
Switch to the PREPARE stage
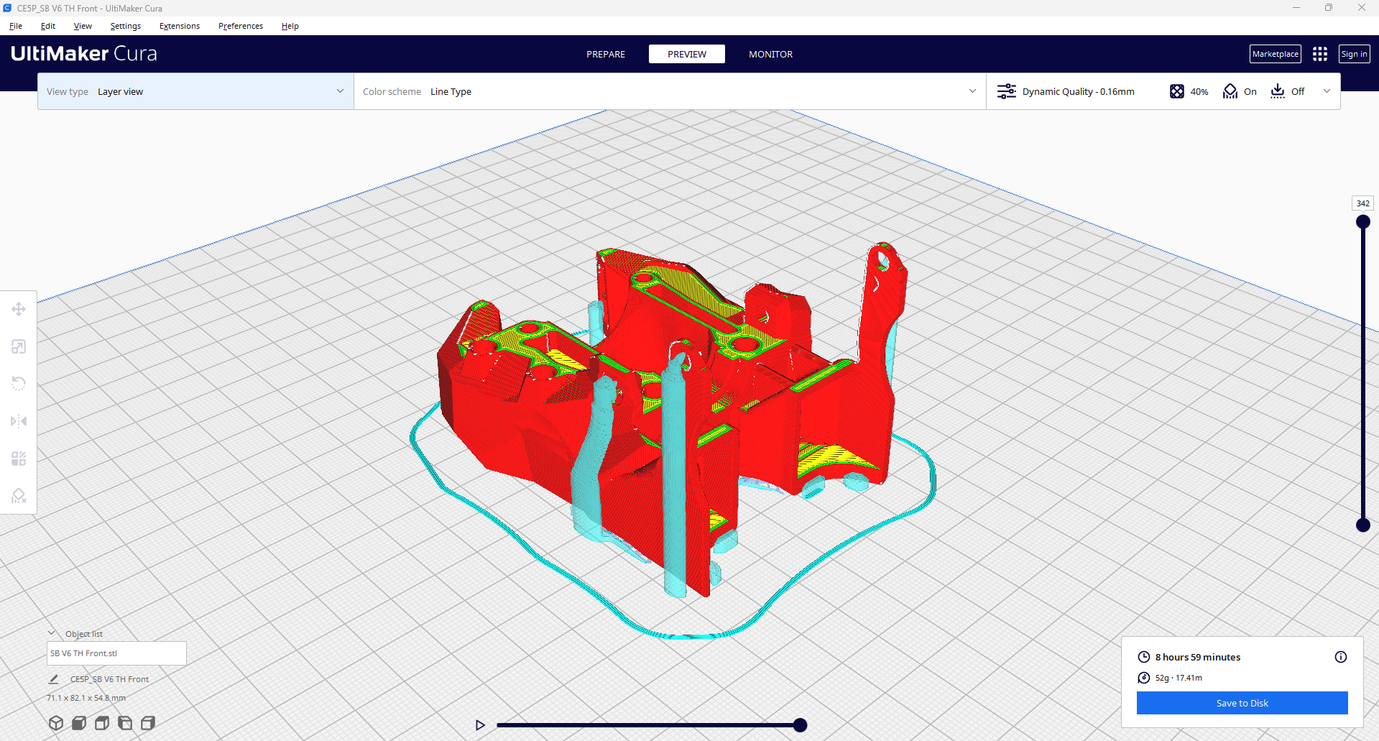(606, 54)
